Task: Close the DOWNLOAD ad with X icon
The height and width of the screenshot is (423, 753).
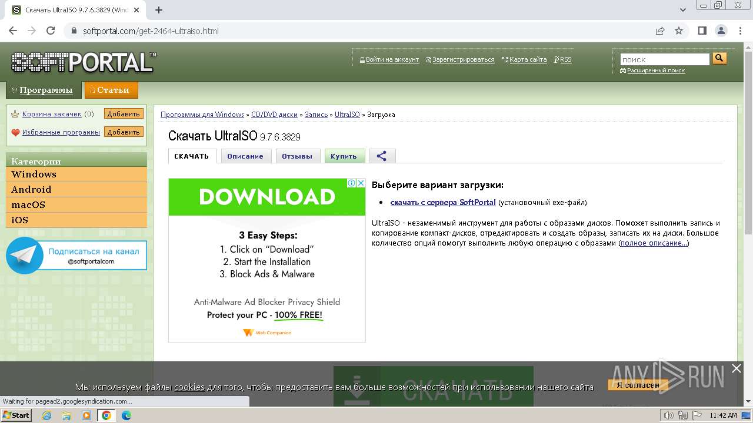Action: click(x=361, y=183)
